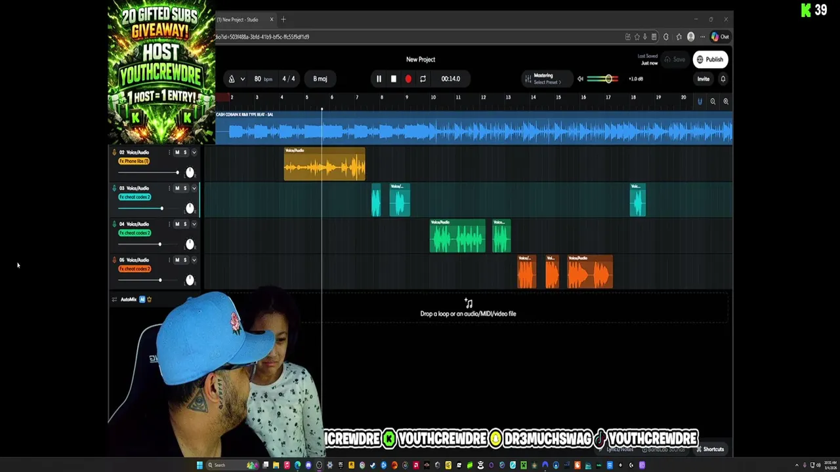
Task: Start recording with the red button
Action: [408, 79]
